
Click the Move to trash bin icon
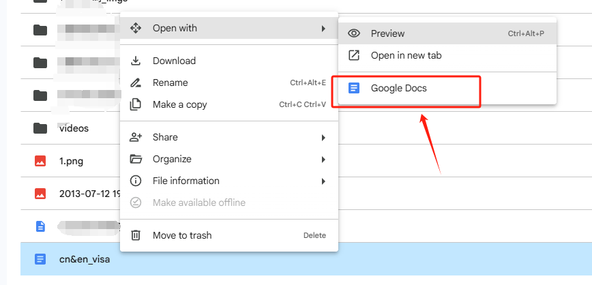[x=135, y=235]
